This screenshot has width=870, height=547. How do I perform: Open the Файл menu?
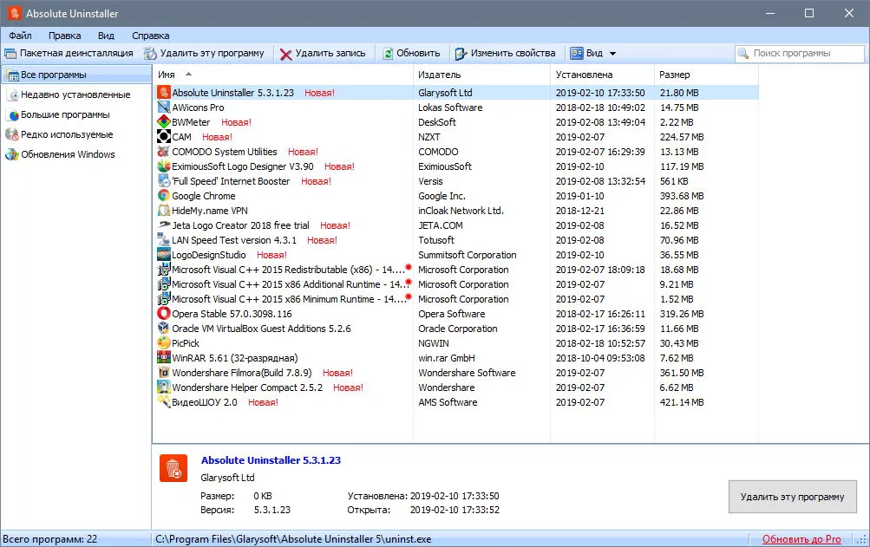tap(20, 36)
